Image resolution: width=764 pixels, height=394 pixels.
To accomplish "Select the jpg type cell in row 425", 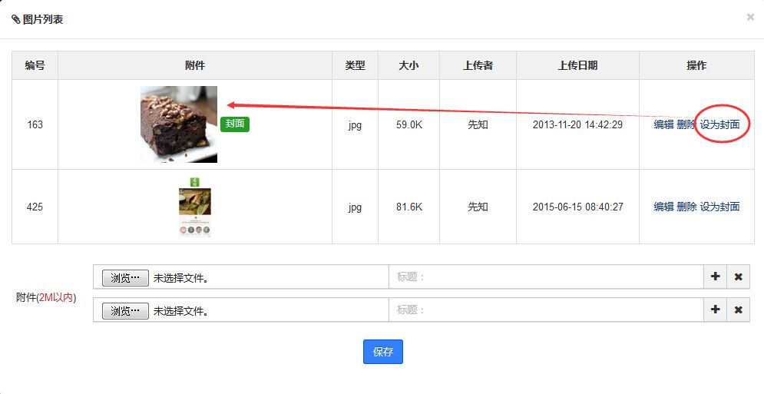I will pos(355,207).
